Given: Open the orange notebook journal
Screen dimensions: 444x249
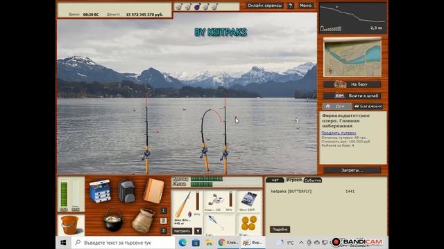Looking at the screenshot, I should click(x=153, y=191).
